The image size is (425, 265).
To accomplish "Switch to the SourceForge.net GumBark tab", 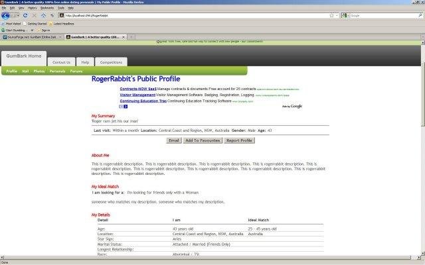I will point(31,37).
